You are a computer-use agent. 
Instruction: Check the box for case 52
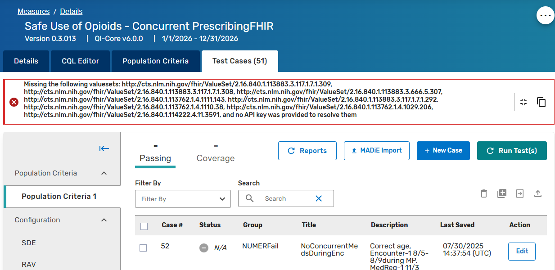coord(143,248)
